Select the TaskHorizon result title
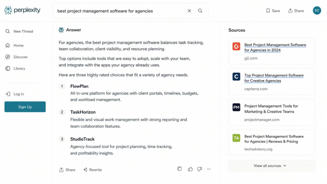This screenshot has width=327, height=184. click(x=83, y=112)
